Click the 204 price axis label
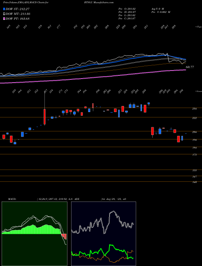Screen dimensions: 202x266 coord(194,132)
